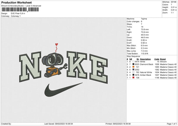The image size is (178, 126).
Task: Click the 'Colorway 1' value
Action: click(x=16, y=16)
